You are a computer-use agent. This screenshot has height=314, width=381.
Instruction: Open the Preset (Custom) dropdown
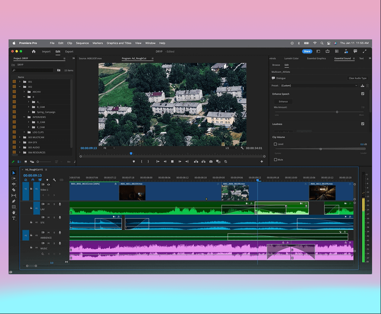point(319,85)
